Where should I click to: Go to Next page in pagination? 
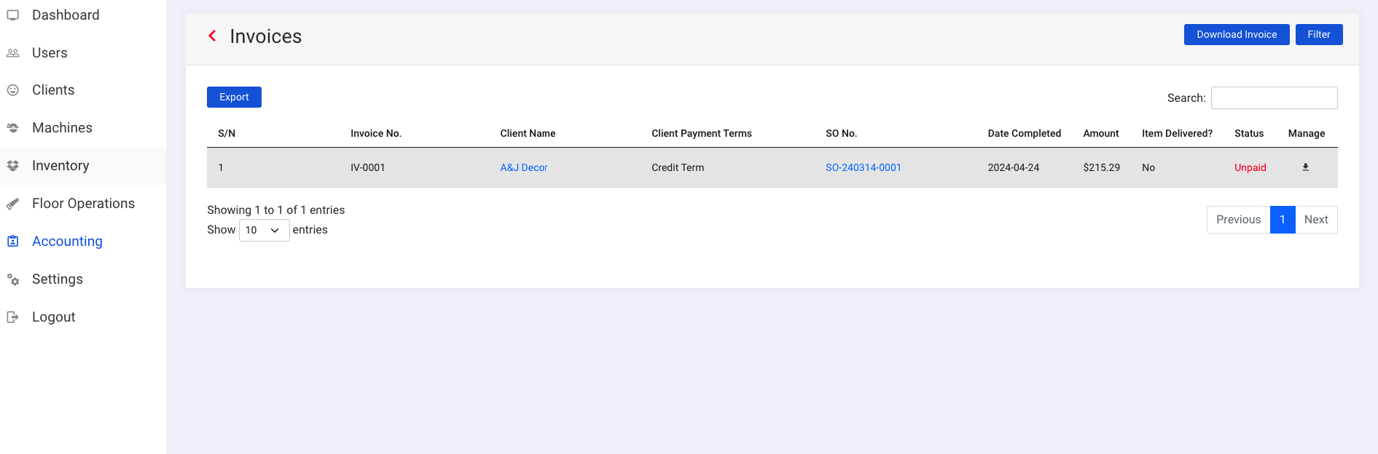click(x=1315, y=220)
